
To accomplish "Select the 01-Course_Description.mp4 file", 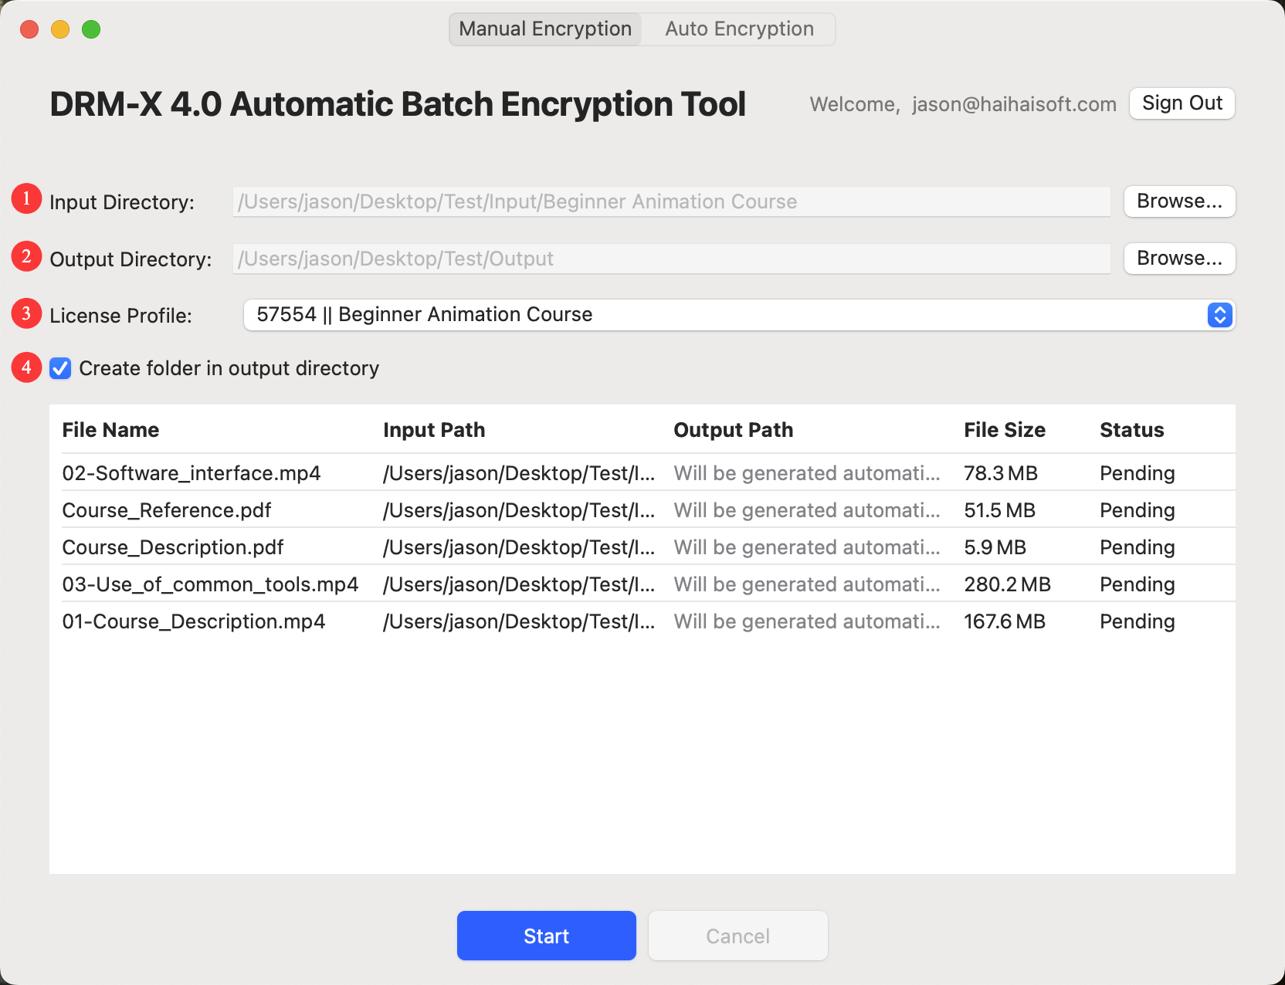I will 194,621.
